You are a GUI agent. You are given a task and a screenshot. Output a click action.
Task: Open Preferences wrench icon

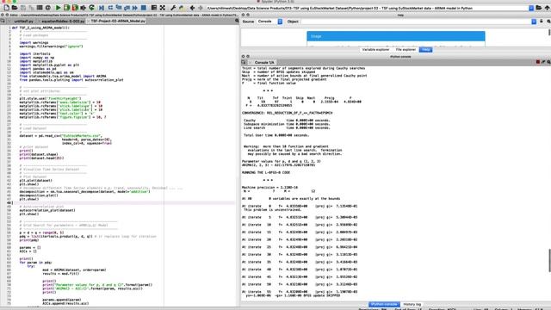point(173,8)
